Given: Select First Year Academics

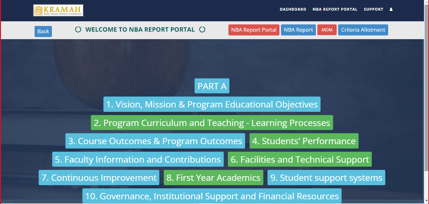Looking at the screenshot, I should point(213,178).
